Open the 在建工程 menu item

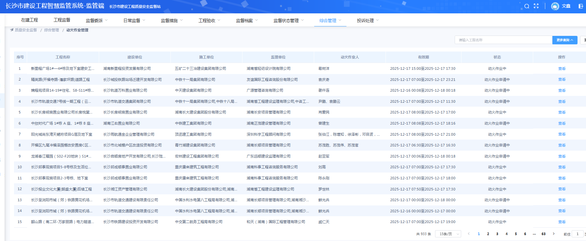pyautogui.click(x=30, y=20)
